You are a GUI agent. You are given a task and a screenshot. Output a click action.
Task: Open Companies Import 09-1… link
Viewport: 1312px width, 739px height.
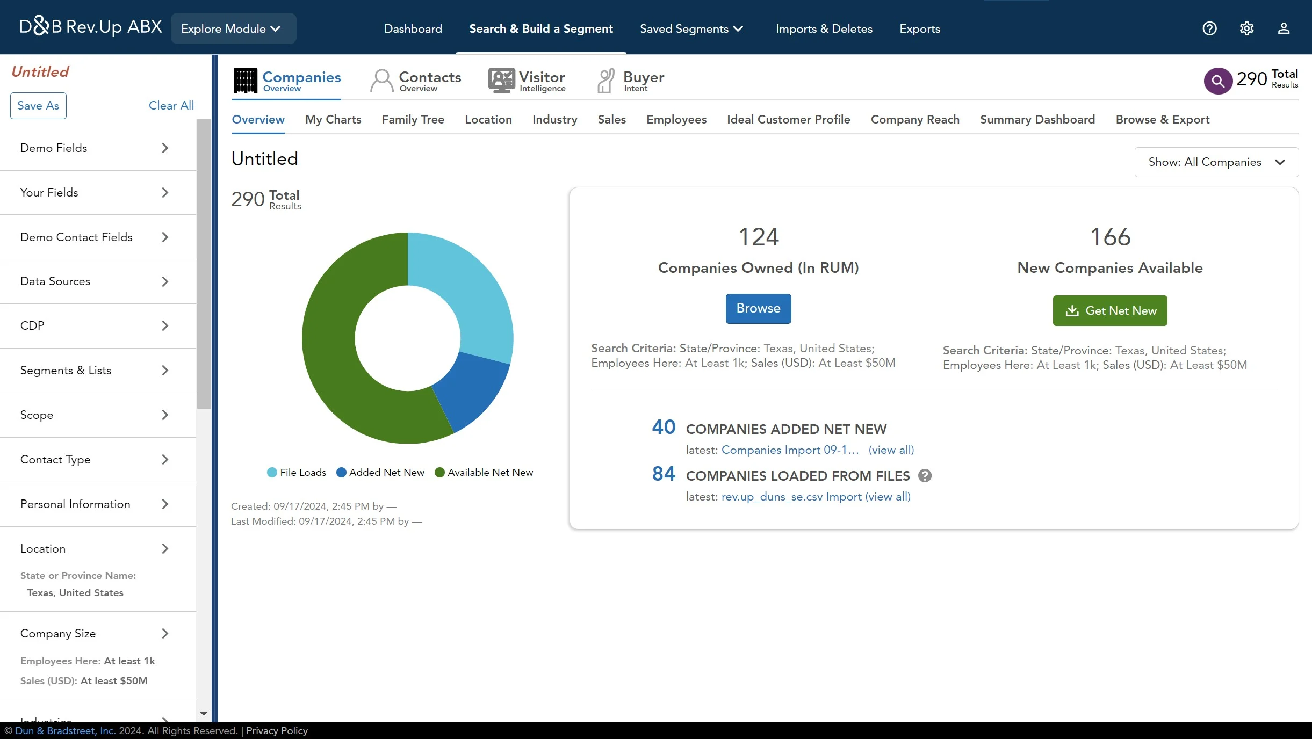(x=790, y=450)
